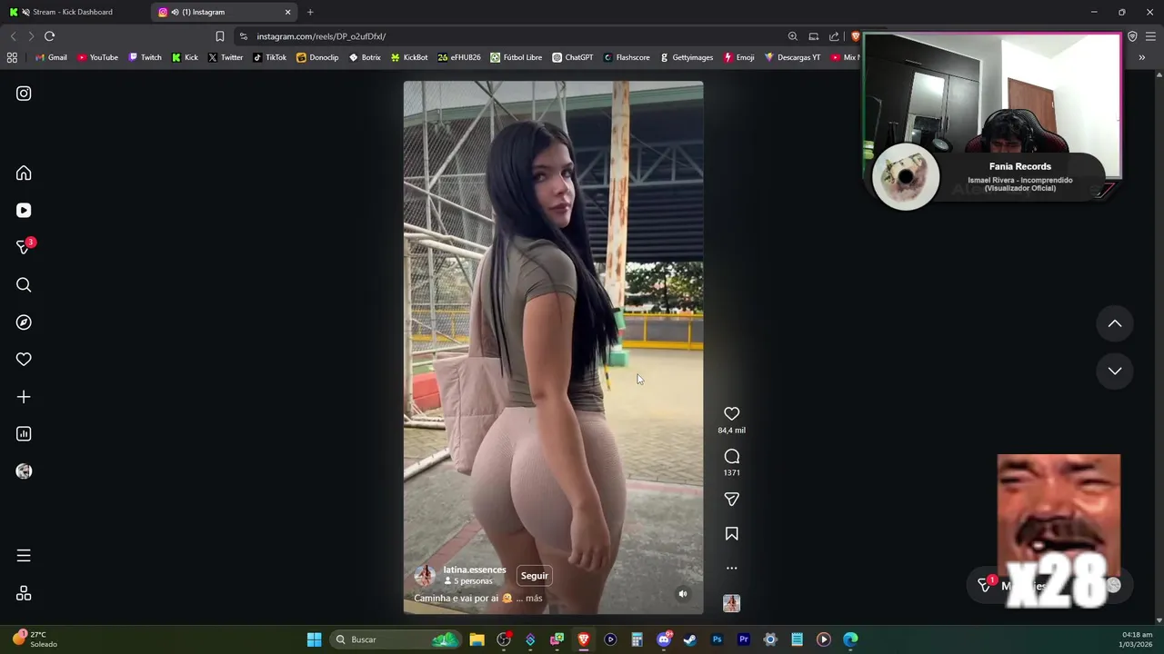
Task: Open the Meta apps grid icon in the sidebar
Action: 24,593
